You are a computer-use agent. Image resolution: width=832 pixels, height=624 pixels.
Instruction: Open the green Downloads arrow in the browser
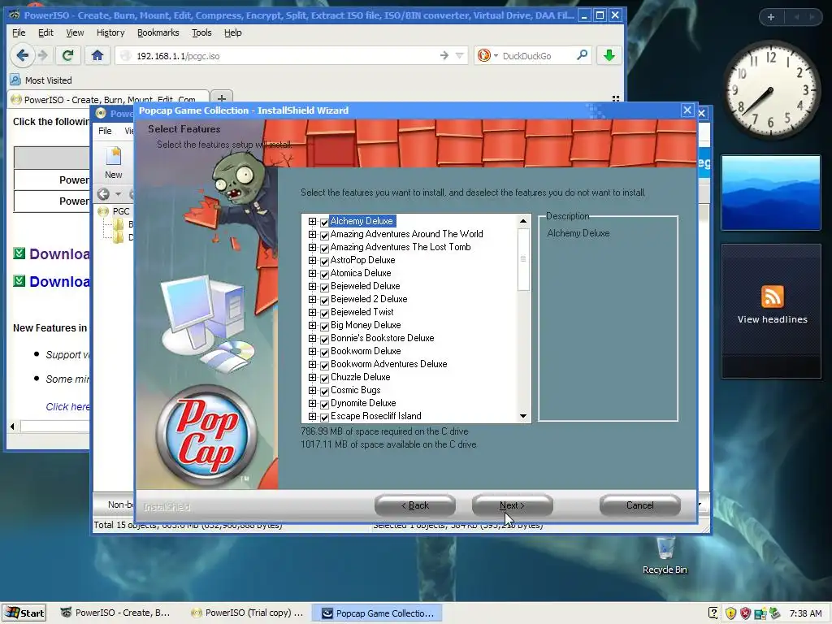[609, 55]
